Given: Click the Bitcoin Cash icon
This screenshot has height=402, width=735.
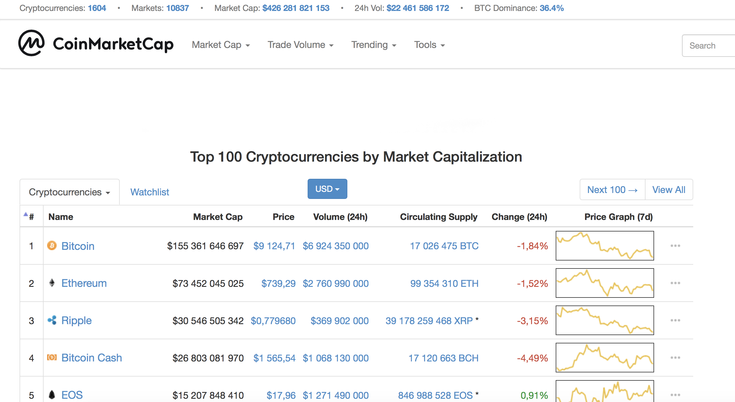Looking at the screenshot, I should [x=52, y=357].
